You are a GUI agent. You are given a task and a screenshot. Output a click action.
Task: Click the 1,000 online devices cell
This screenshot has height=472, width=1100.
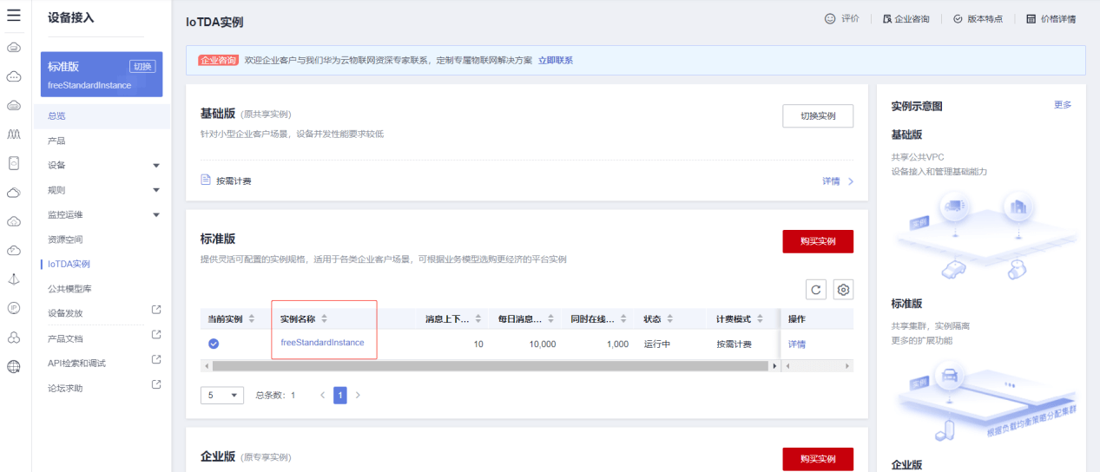point(617,344)
